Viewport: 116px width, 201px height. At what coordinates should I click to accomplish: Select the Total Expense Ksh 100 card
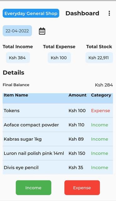coord(59,57)
